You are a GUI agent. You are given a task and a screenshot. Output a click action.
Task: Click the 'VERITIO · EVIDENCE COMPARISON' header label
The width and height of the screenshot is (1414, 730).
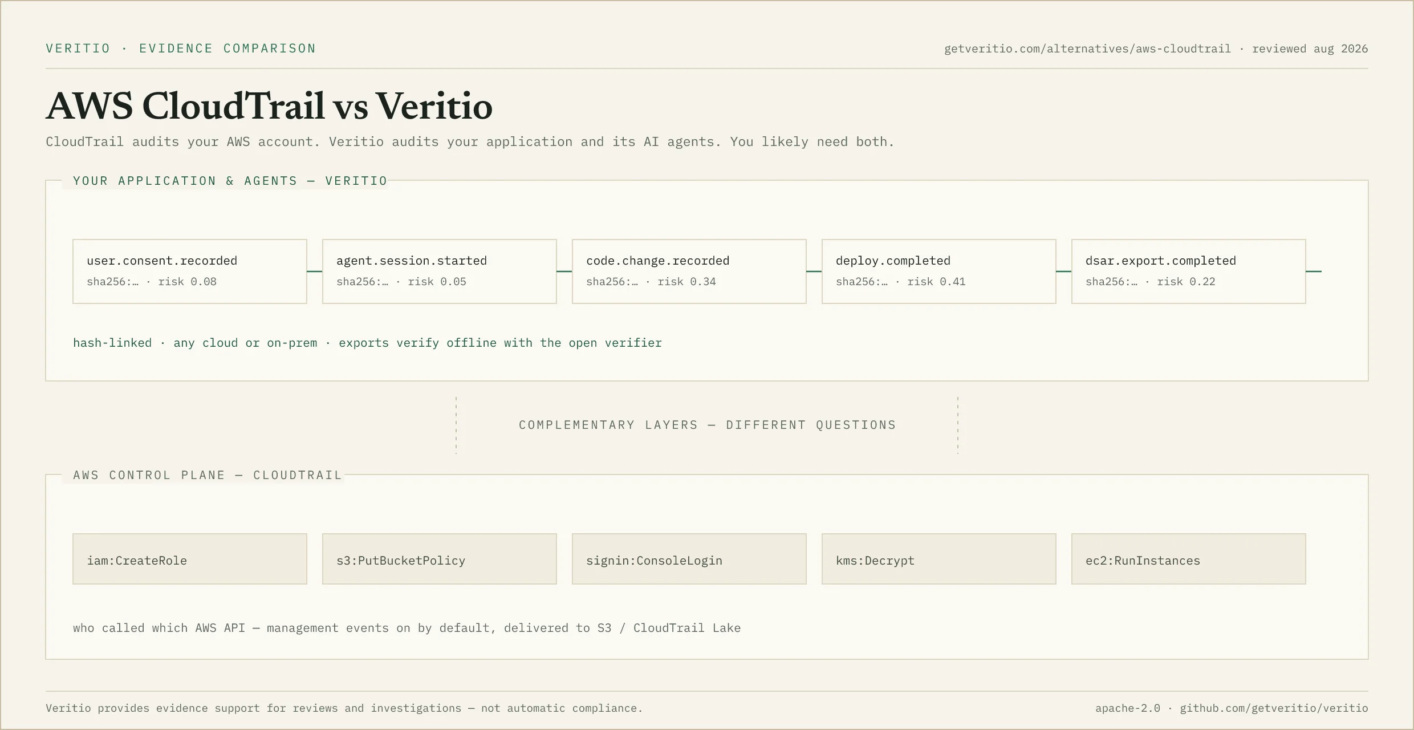pyautogui.click(x=181, y=48)
